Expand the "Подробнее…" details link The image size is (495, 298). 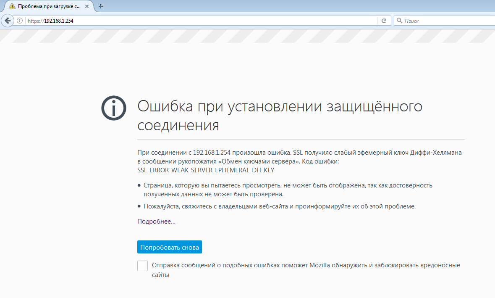(x=156, y=222)
